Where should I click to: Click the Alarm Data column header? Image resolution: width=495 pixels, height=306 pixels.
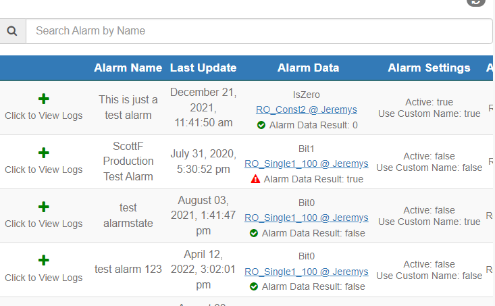click(x=308, y=68)
